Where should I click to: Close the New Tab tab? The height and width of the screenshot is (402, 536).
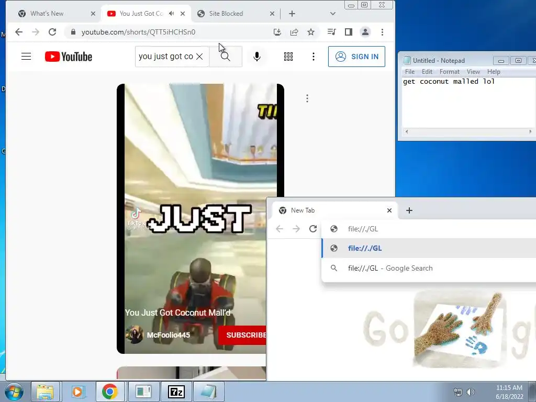coord(389,210)
